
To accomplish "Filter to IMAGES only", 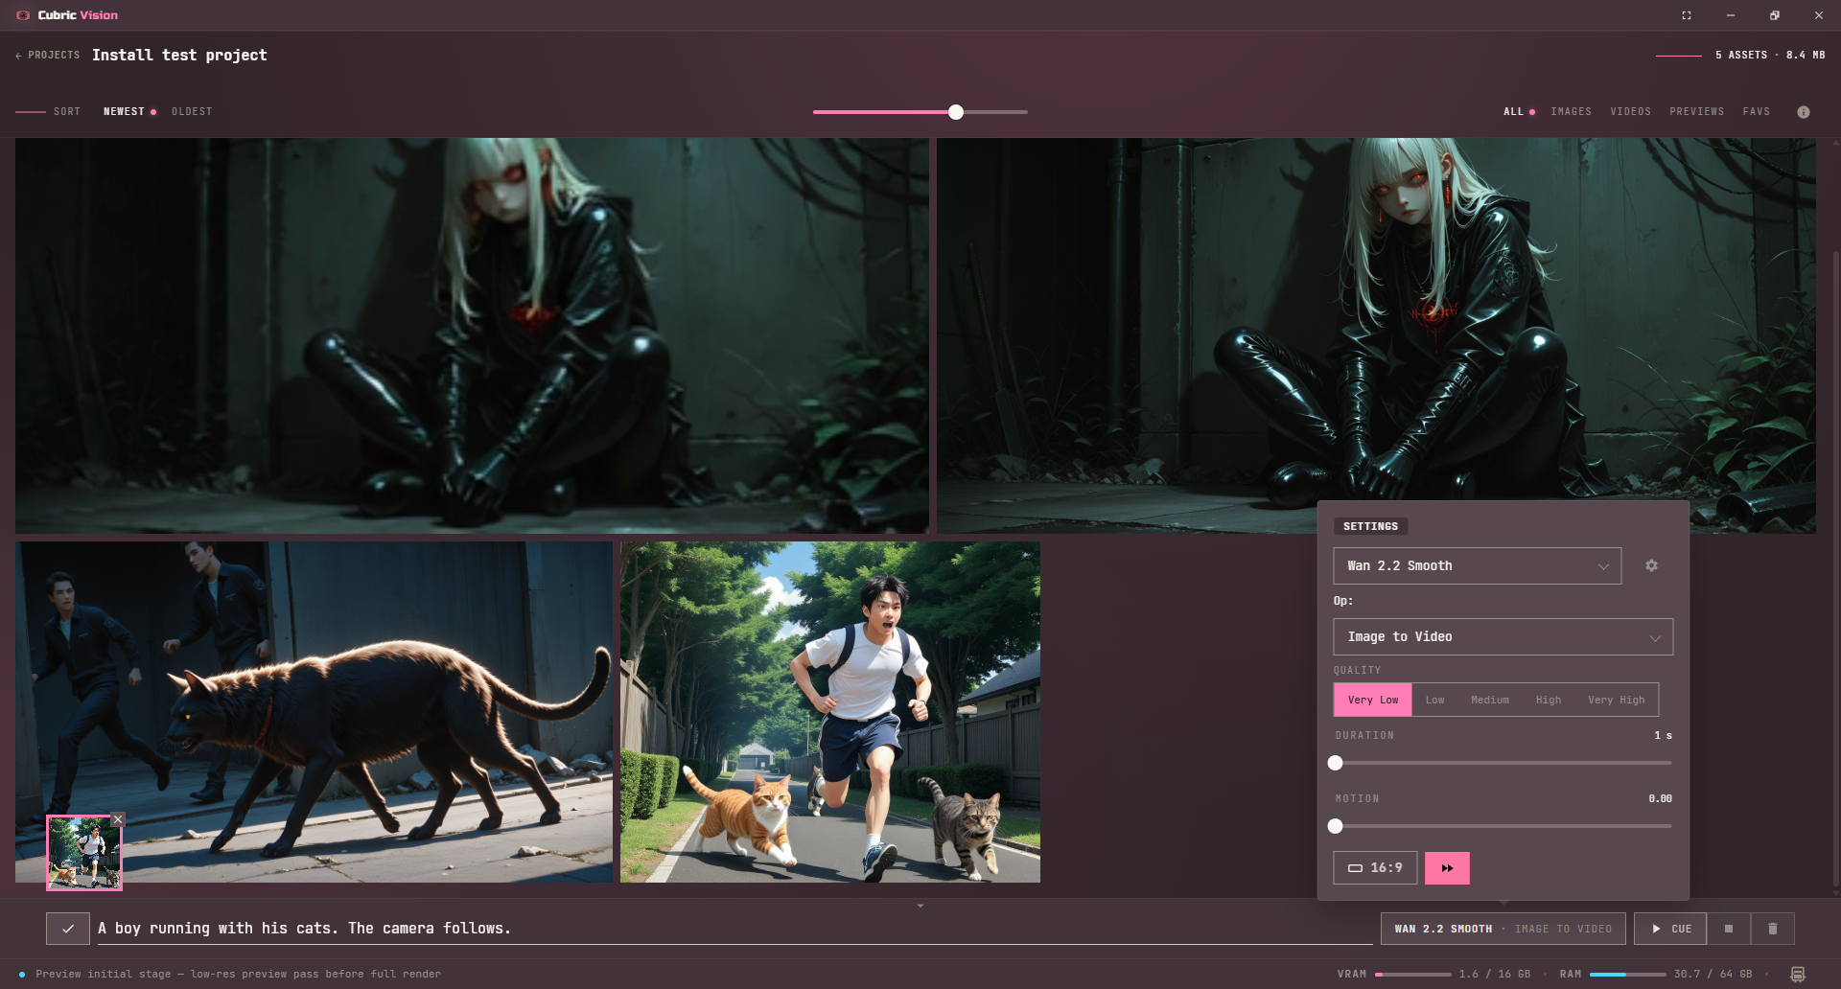I will pyautogui.click(x=1572, y=112).
